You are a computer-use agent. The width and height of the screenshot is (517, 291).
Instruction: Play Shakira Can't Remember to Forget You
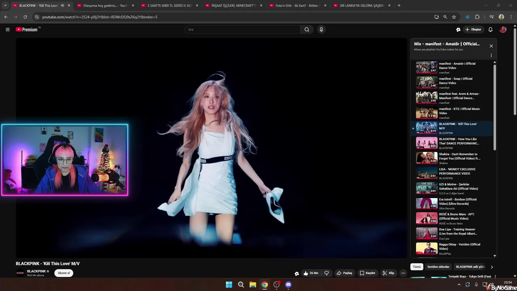452,158
